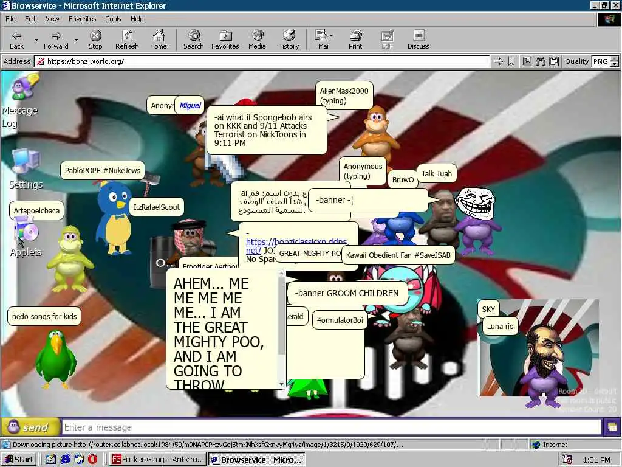This screenshot has height=467, width=622.
Task: Open the Quality PNG format stepper
Action: tap(615, 61)
